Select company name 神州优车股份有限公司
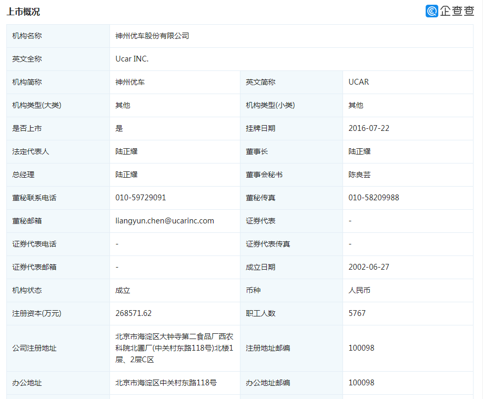The width and height of the screenshot is (483, 399). tap(152, 36)
